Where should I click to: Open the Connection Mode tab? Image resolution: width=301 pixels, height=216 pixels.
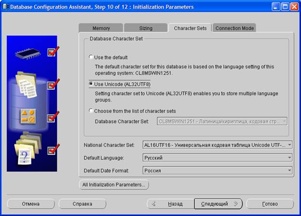pyautogui.click(x=234, y=28)
